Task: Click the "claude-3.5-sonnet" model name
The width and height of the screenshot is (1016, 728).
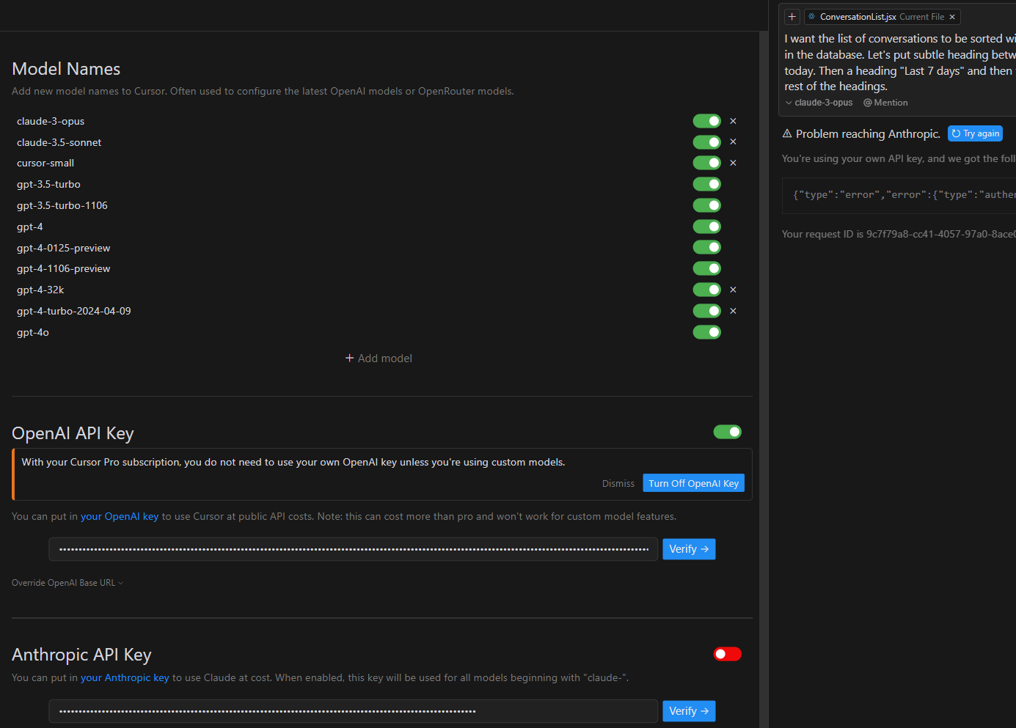Action: click(x=59, y=142)
